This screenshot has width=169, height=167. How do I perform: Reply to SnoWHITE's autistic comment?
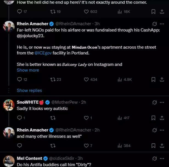pyautogui.click(x=19, y=118)
